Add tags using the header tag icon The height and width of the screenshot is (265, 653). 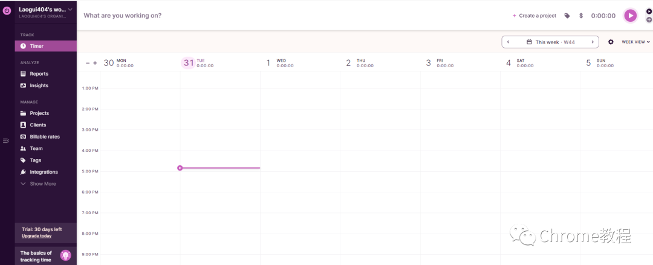pos(567,16)
